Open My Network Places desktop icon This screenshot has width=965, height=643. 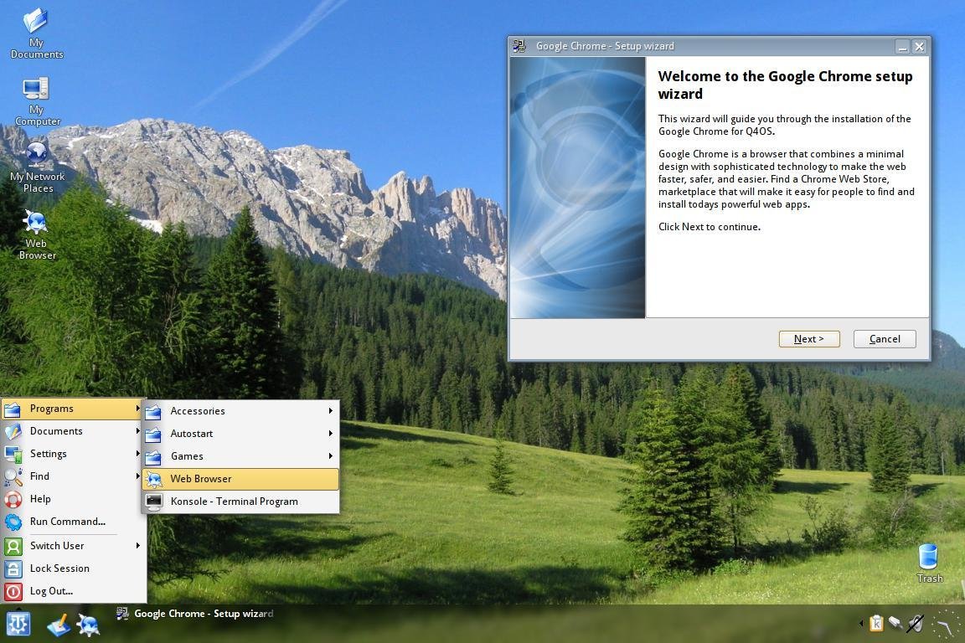37,167
